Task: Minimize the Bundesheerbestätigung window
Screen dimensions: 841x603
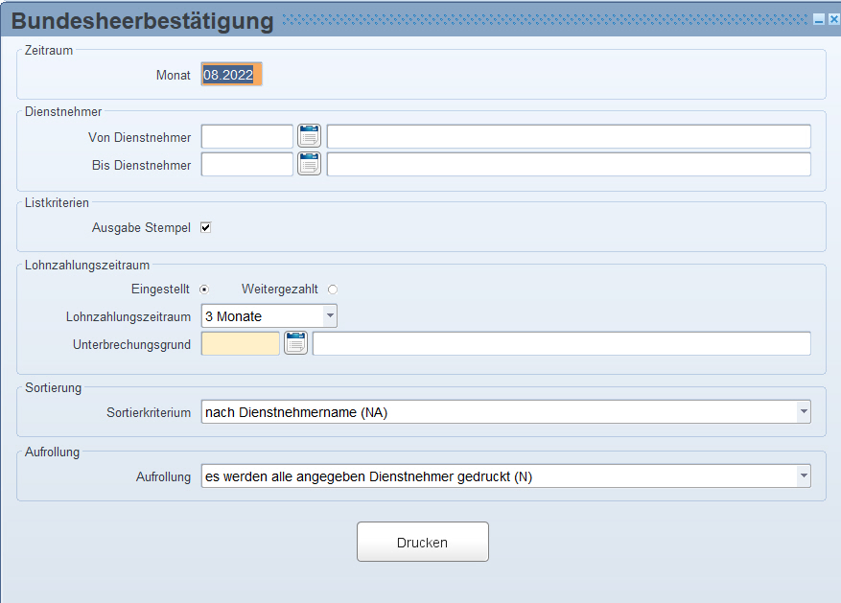Action: pyautogui.click(x=819, y=19)
